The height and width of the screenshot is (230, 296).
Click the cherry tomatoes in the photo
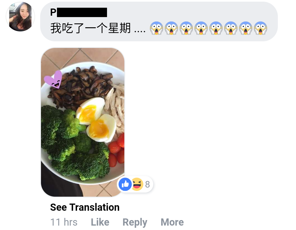click(x=116, y=150)
